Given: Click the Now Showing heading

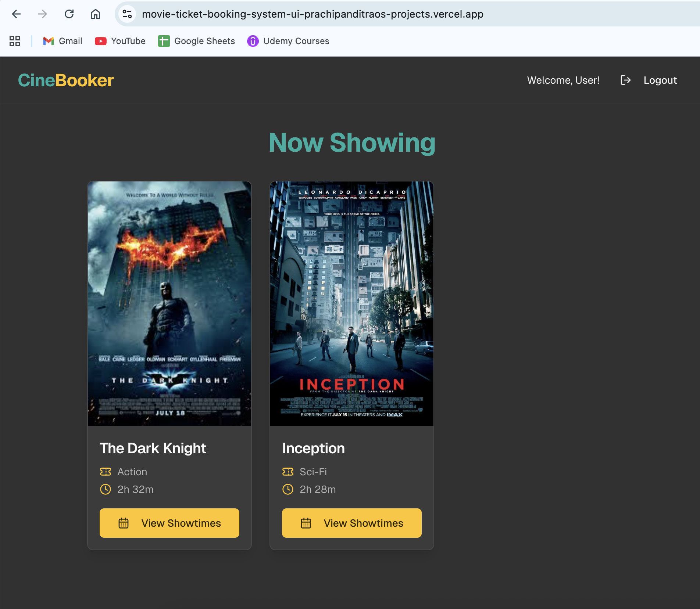Looking at the screenshot, I should click(x=352, y=143).
